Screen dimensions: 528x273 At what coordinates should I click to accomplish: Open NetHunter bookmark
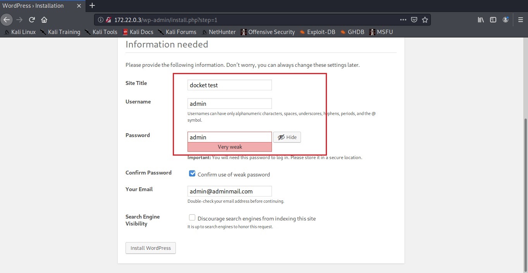click(218, 32)
